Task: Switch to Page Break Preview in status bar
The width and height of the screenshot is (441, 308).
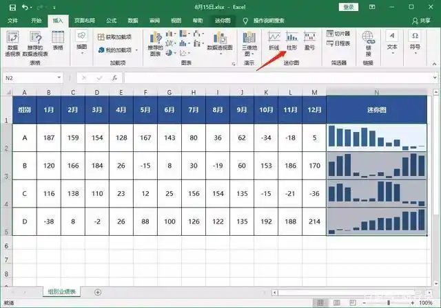Action: [352, 302]
